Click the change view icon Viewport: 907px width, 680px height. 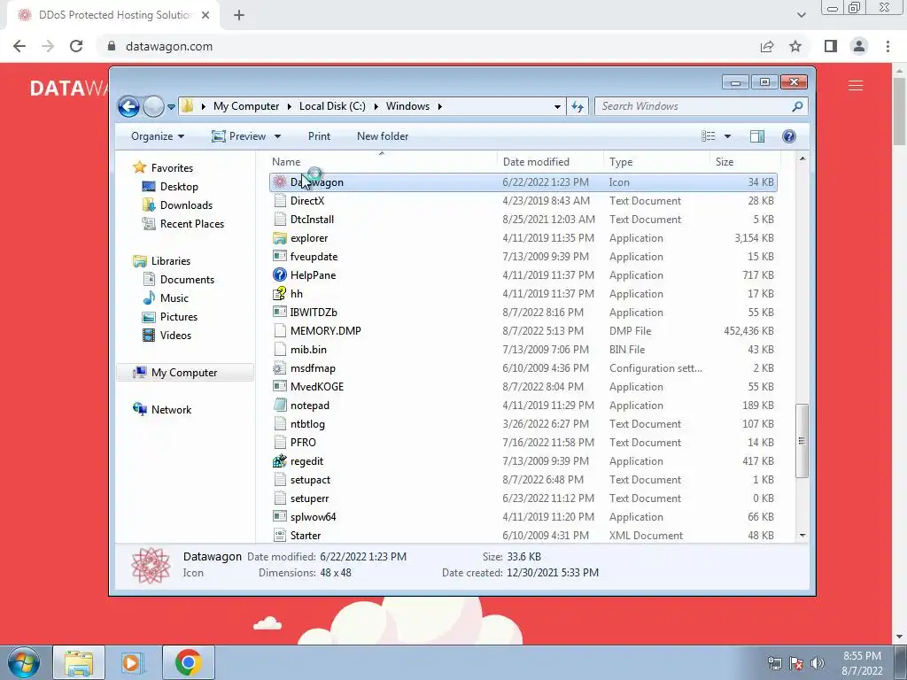(x=708, y=136)
